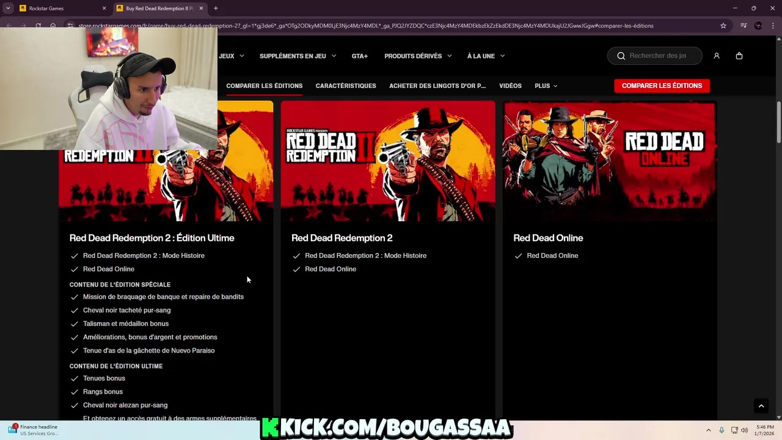Expand the SUPPLÉMENTS EN JEU menu
Image resolution: width=782 pixels, height=440 pixels.
tap(298, 56)
